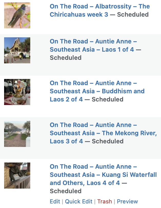Select the Buddhist ceremony thumbnail image

tap(17, 92)
